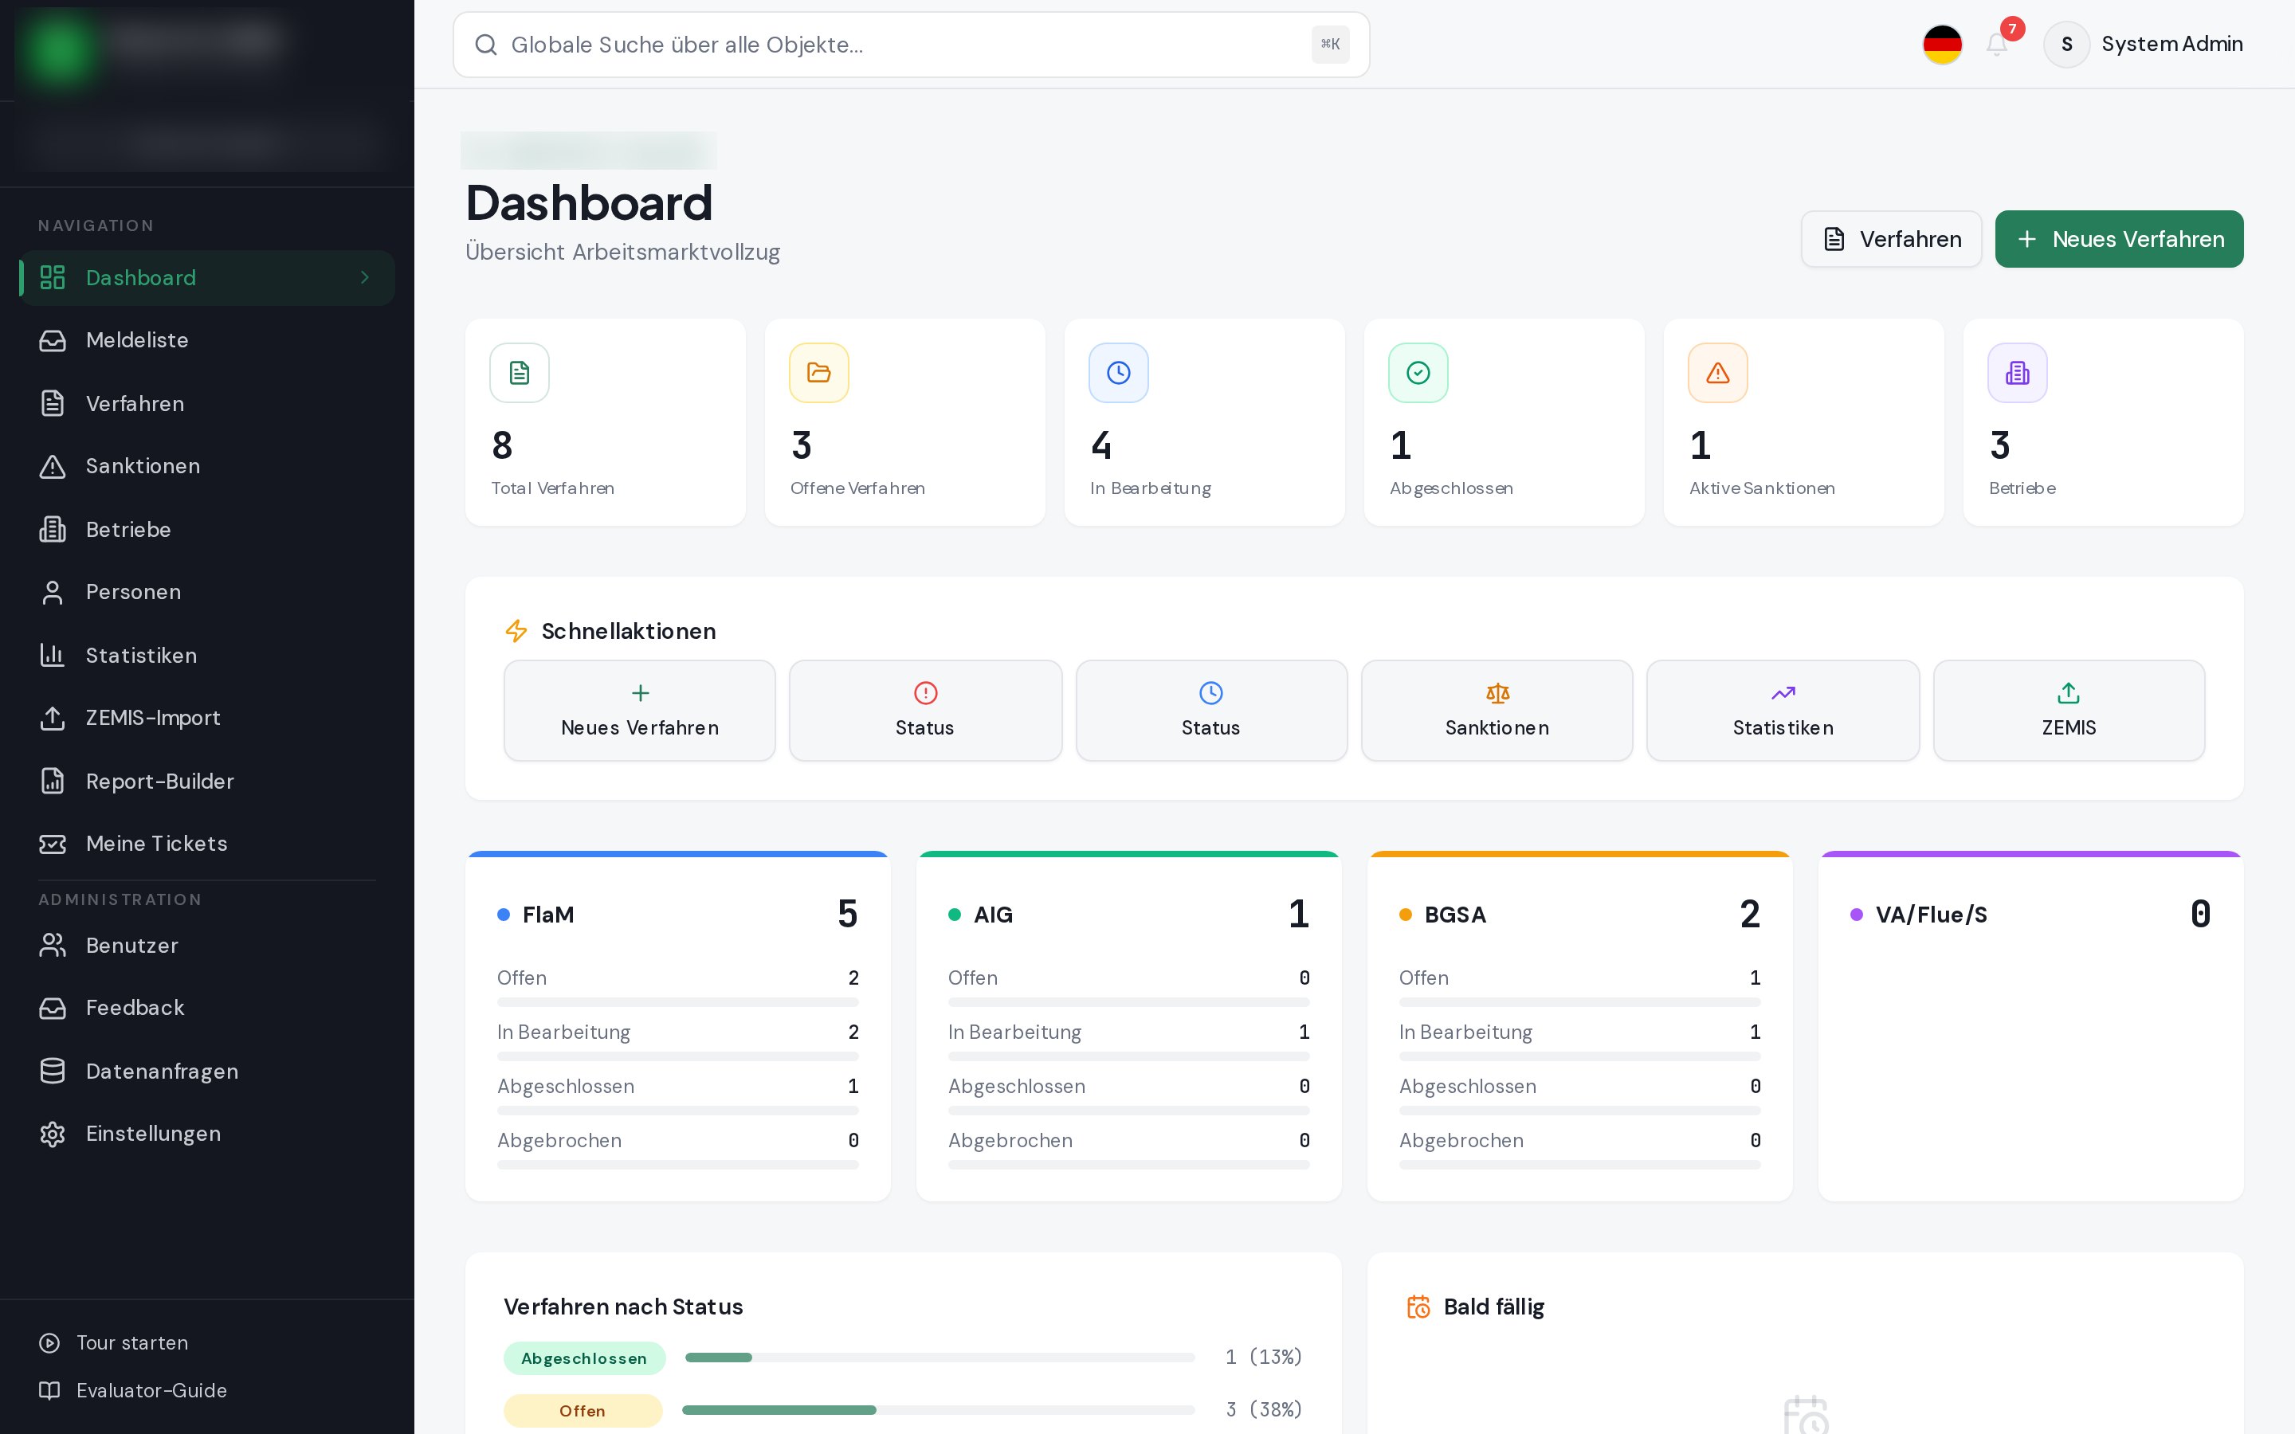Open Personen navigation item
The height and width of the screenshot is (1434, 2295).
[206, 592]
